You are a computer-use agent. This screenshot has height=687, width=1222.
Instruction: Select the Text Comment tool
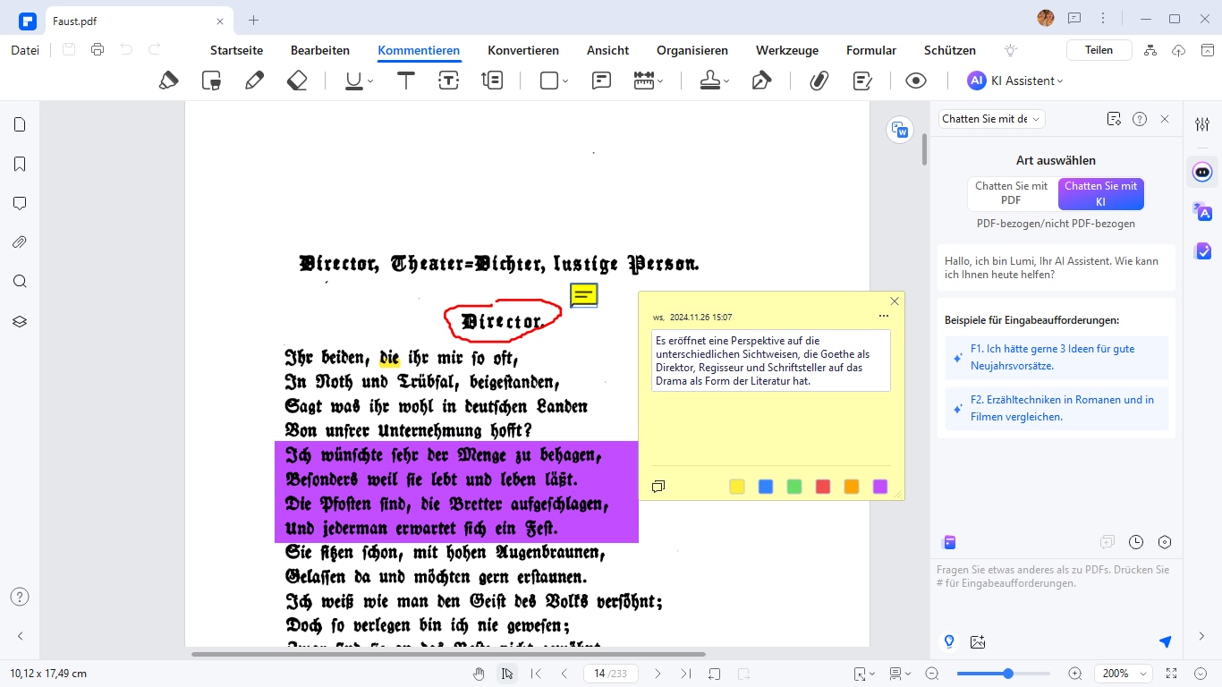406,81
